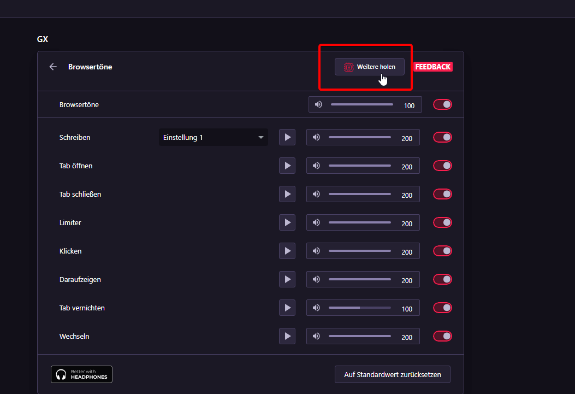Click the speaker icon in Tab vernichten row
Viewport: 575px width, 394px height.
[316, 308]
